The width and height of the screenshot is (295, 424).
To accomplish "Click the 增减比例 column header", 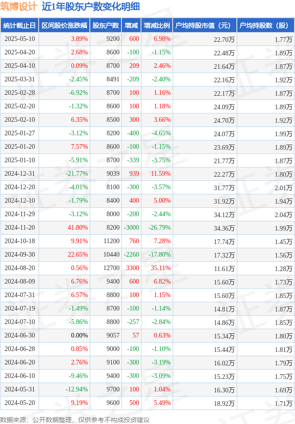I will [x=157, y=26].
